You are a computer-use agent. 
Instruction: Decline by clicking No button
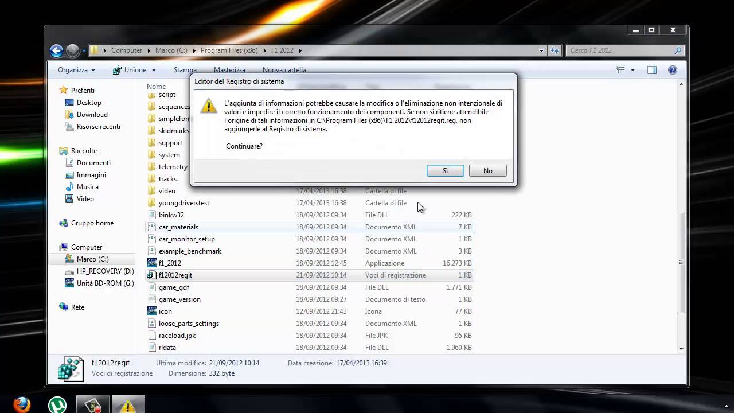click(487, 170)
